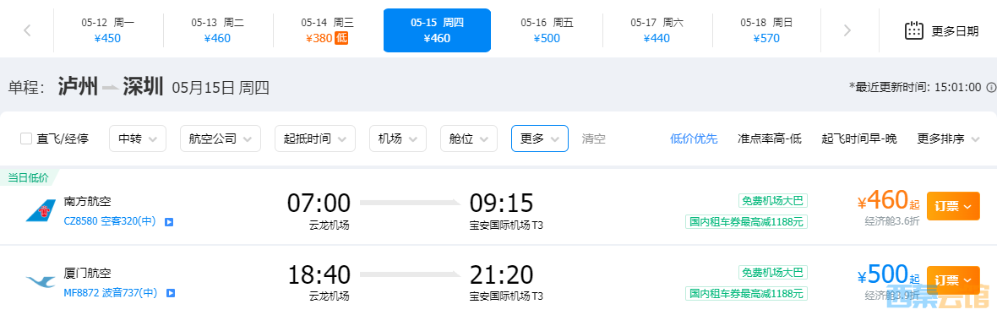Viewport: 997px width, 315px height.
Task: Open the calendar icon for more dates
Action: coord(913,30)
